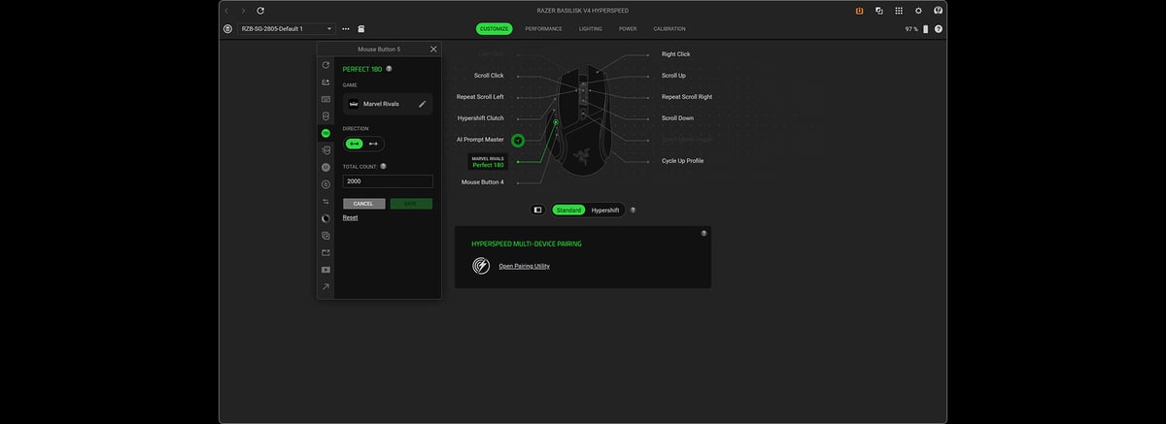The height and width of the screenshot is (424, 1166).
Task: Toggle the side view panel icon left of Standard
Action: [x=537, y=210]
